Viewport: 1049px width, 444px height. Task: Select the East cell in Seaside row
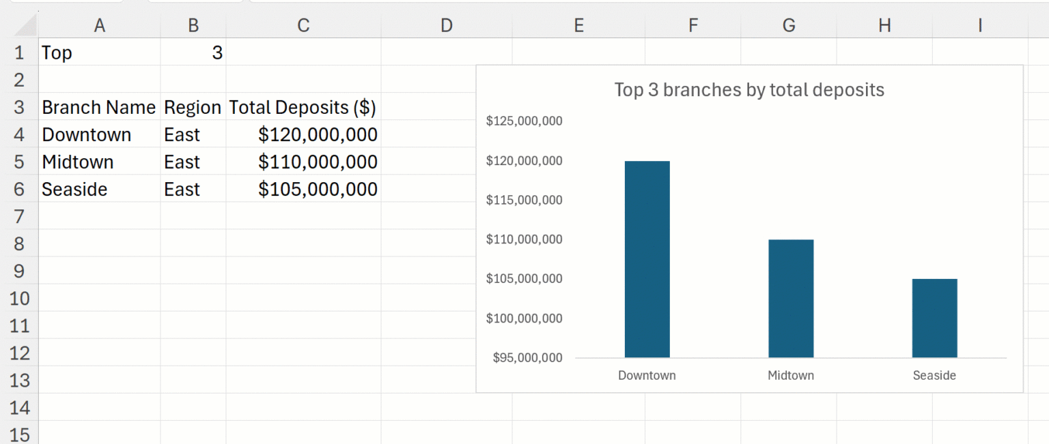tap(193, 189)
